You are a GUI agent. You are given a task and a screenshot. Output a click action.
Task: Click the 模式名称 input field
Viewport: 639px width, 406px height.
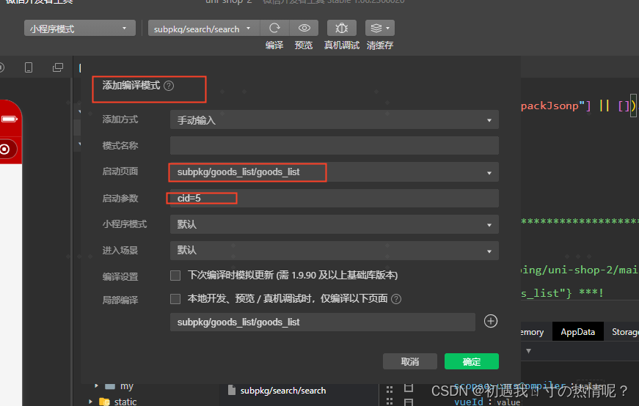[x=334, y=146]
